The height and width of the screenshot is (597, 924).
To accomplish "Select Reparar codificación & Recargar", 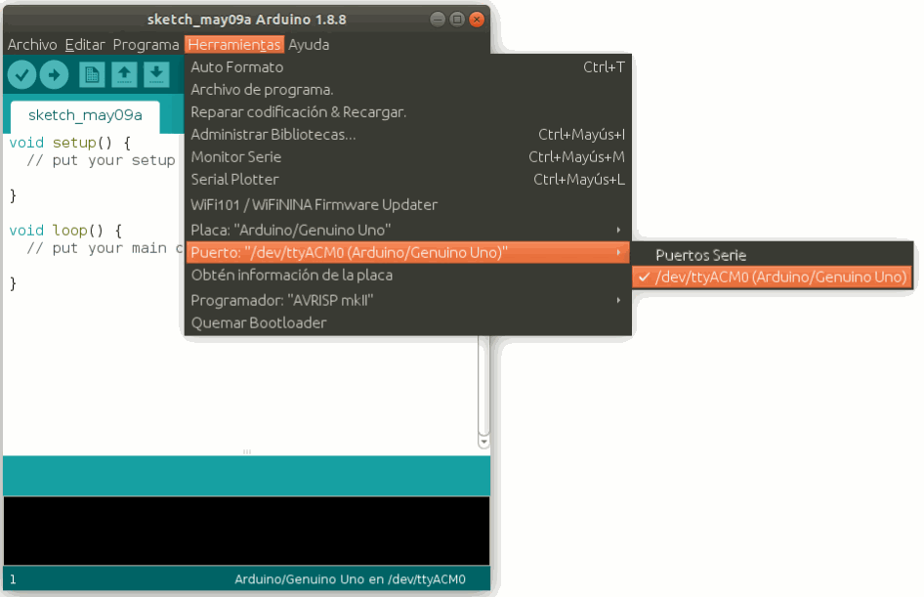I will point(407,112).
